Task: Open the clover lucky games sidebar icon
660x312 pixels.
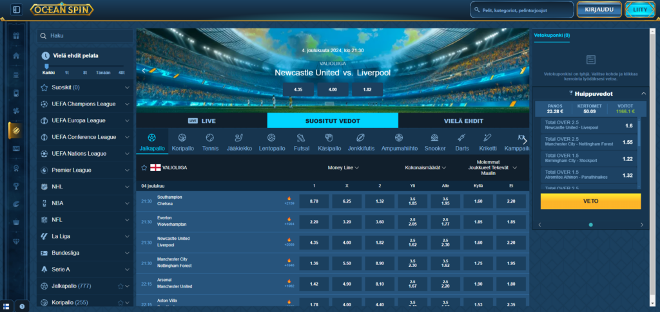Action: tap(16, 111)
